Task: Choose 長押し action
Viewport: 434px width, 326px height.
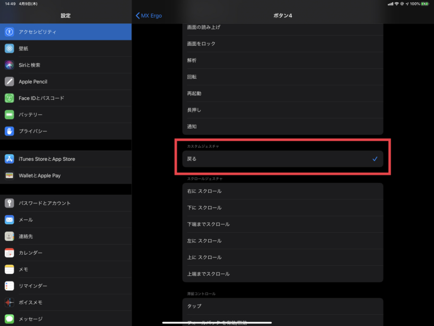Action: (283, 110)
